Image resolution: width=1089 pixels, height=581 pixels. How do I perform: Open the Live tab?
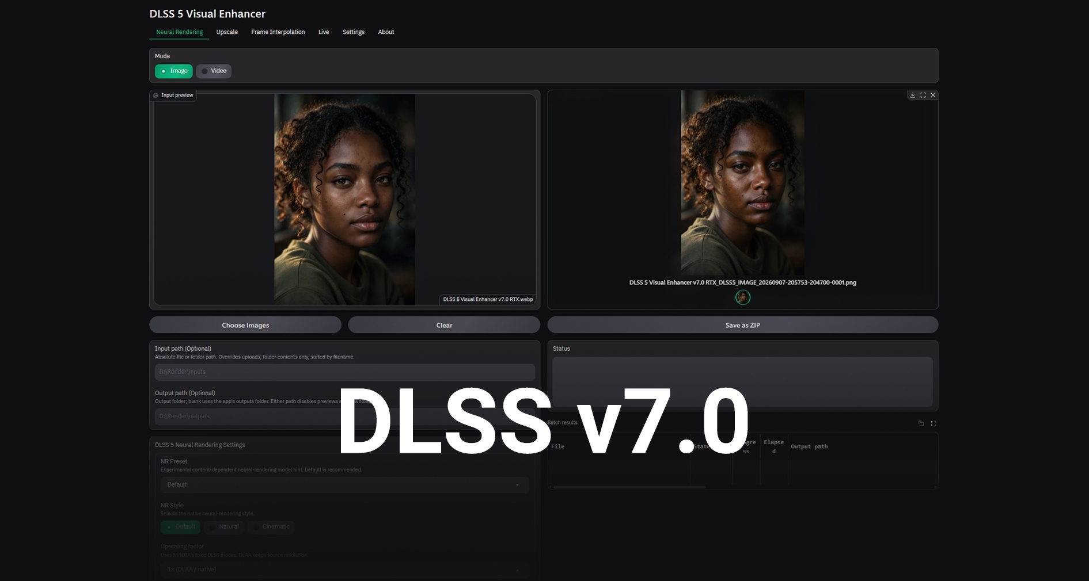[324, 32]
